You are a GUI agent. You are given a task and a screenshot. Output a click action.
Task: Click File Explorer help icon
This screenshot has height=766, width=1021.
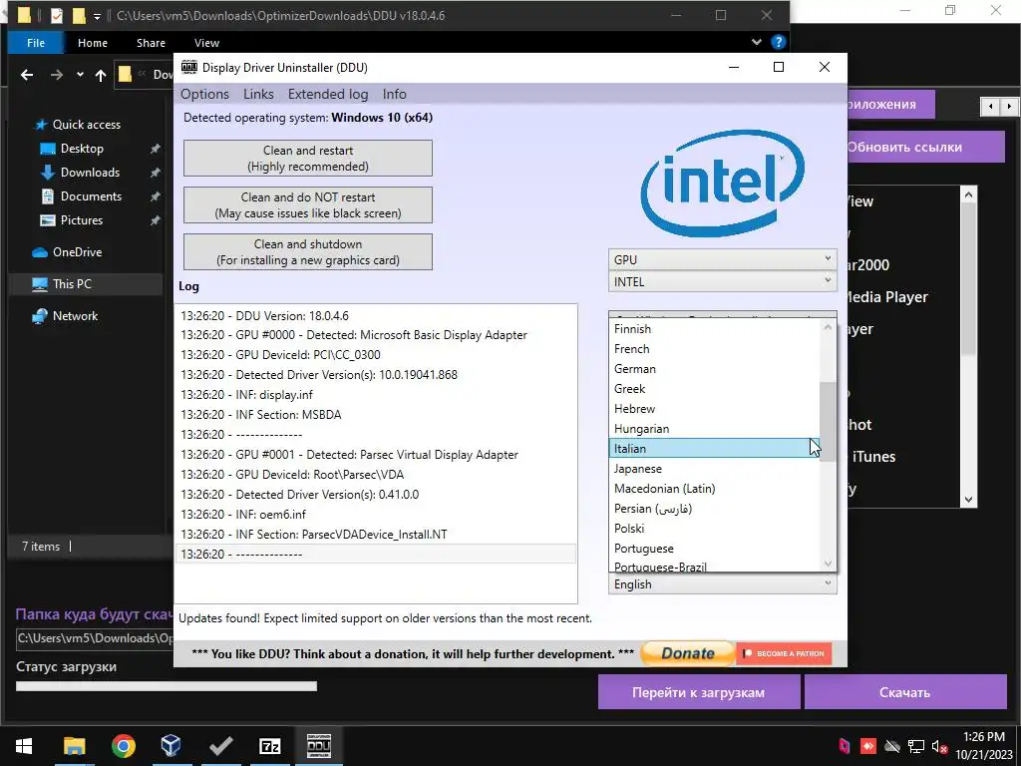778,42
